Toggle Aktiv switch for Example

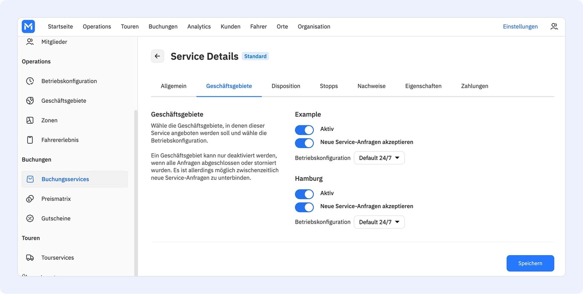click(x=304, y=130)
